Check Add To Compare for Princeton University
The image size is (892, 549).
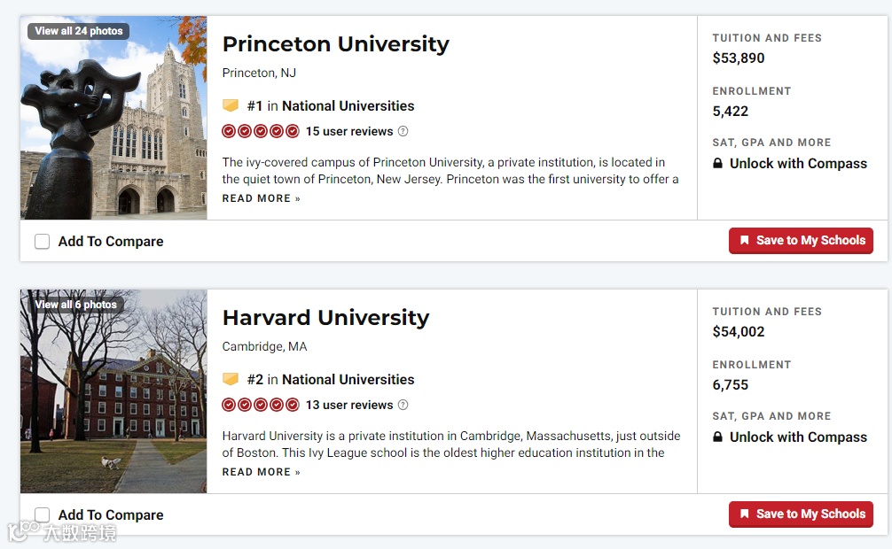coord(43,242)
